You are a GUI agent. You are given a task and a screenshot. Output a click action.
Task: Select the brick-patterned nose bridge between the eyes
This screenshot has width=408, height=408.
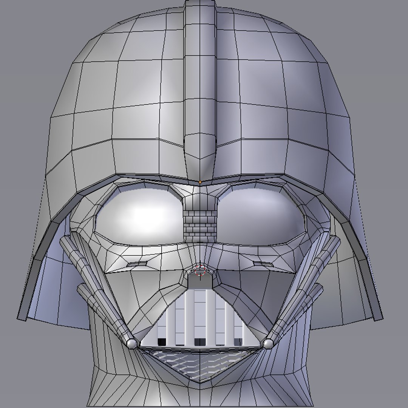200,226
